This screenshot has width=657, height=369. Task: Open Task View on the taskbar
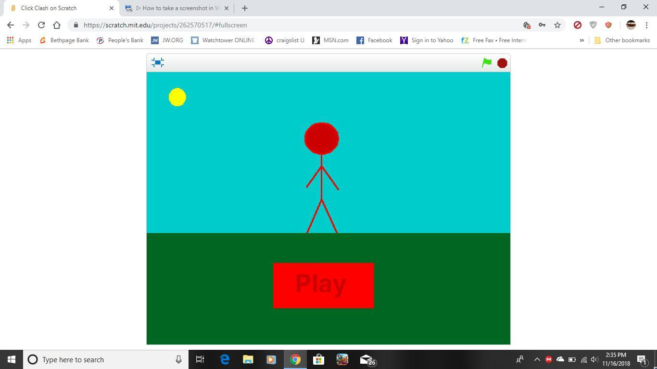tap(200, 359)
